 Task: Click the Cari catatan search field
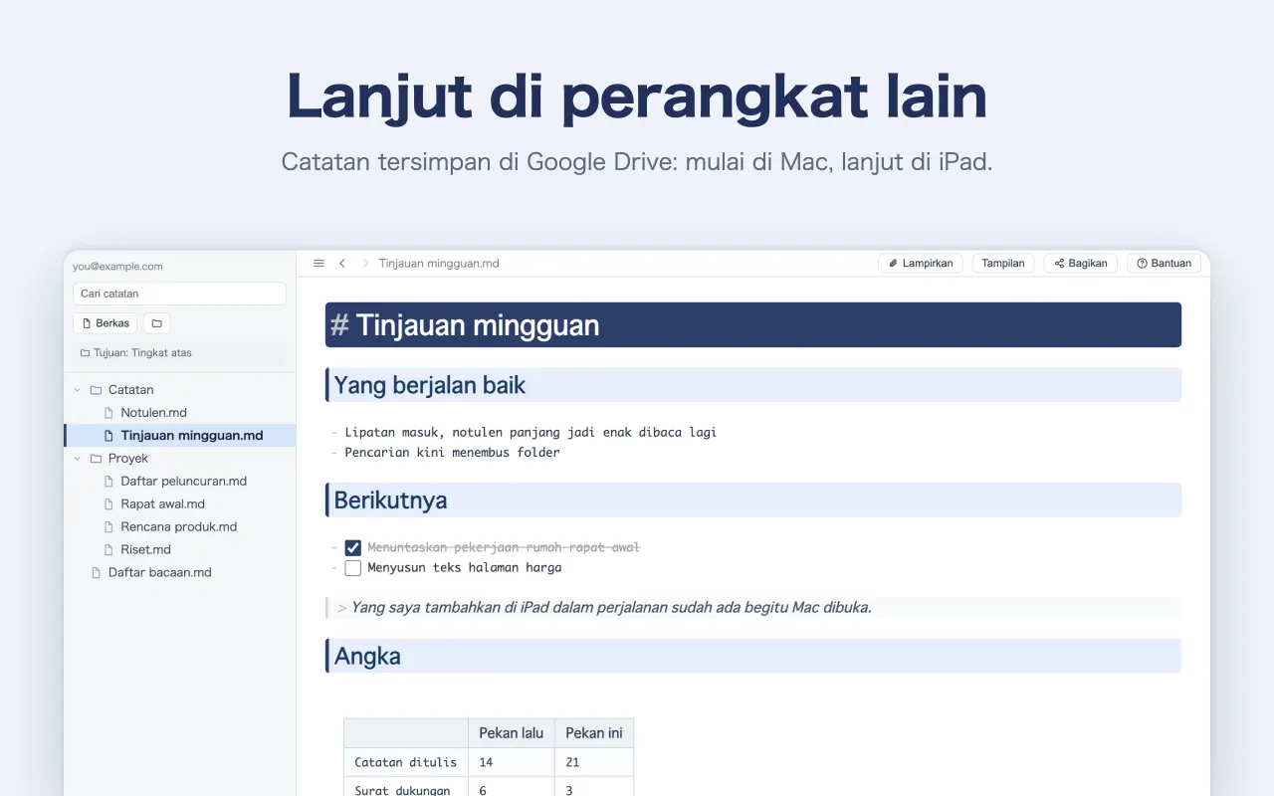tap(179, 294)
